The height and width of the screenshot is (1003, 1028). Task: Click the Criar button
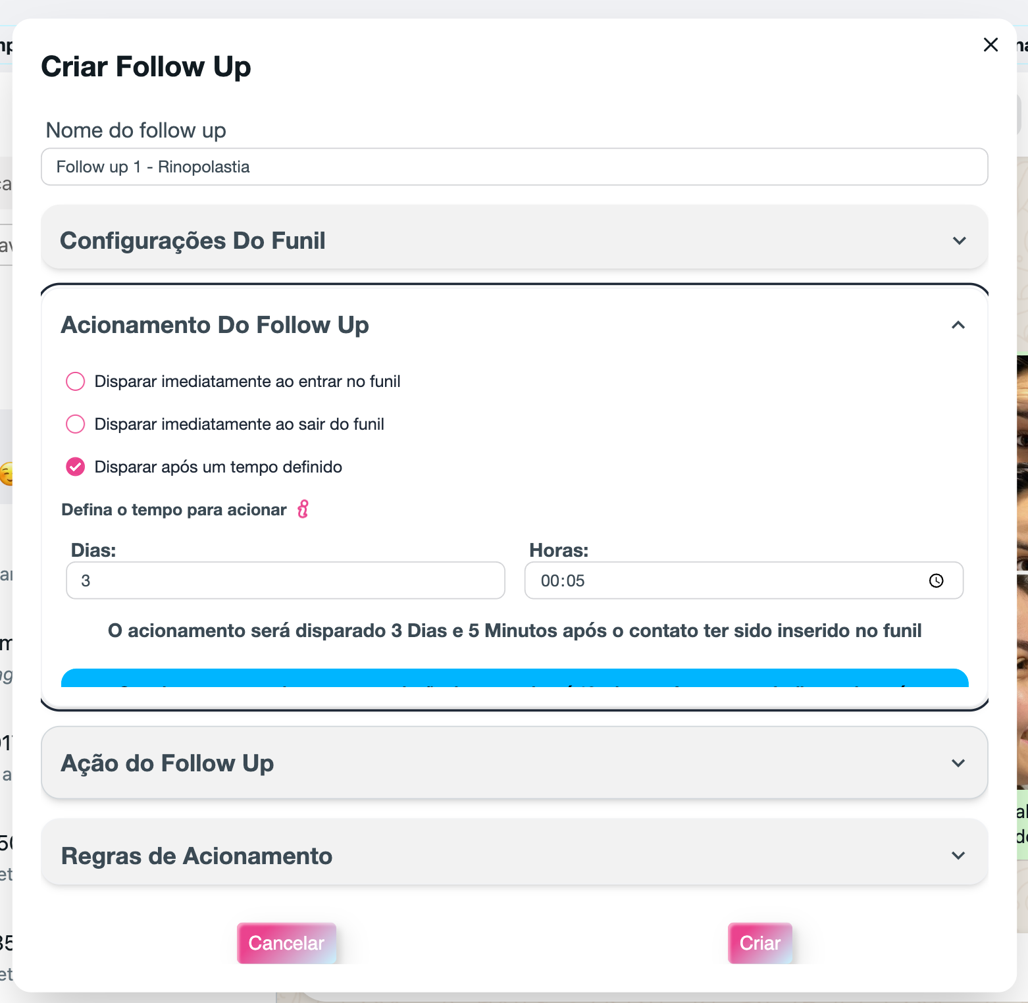click(759, 943)
